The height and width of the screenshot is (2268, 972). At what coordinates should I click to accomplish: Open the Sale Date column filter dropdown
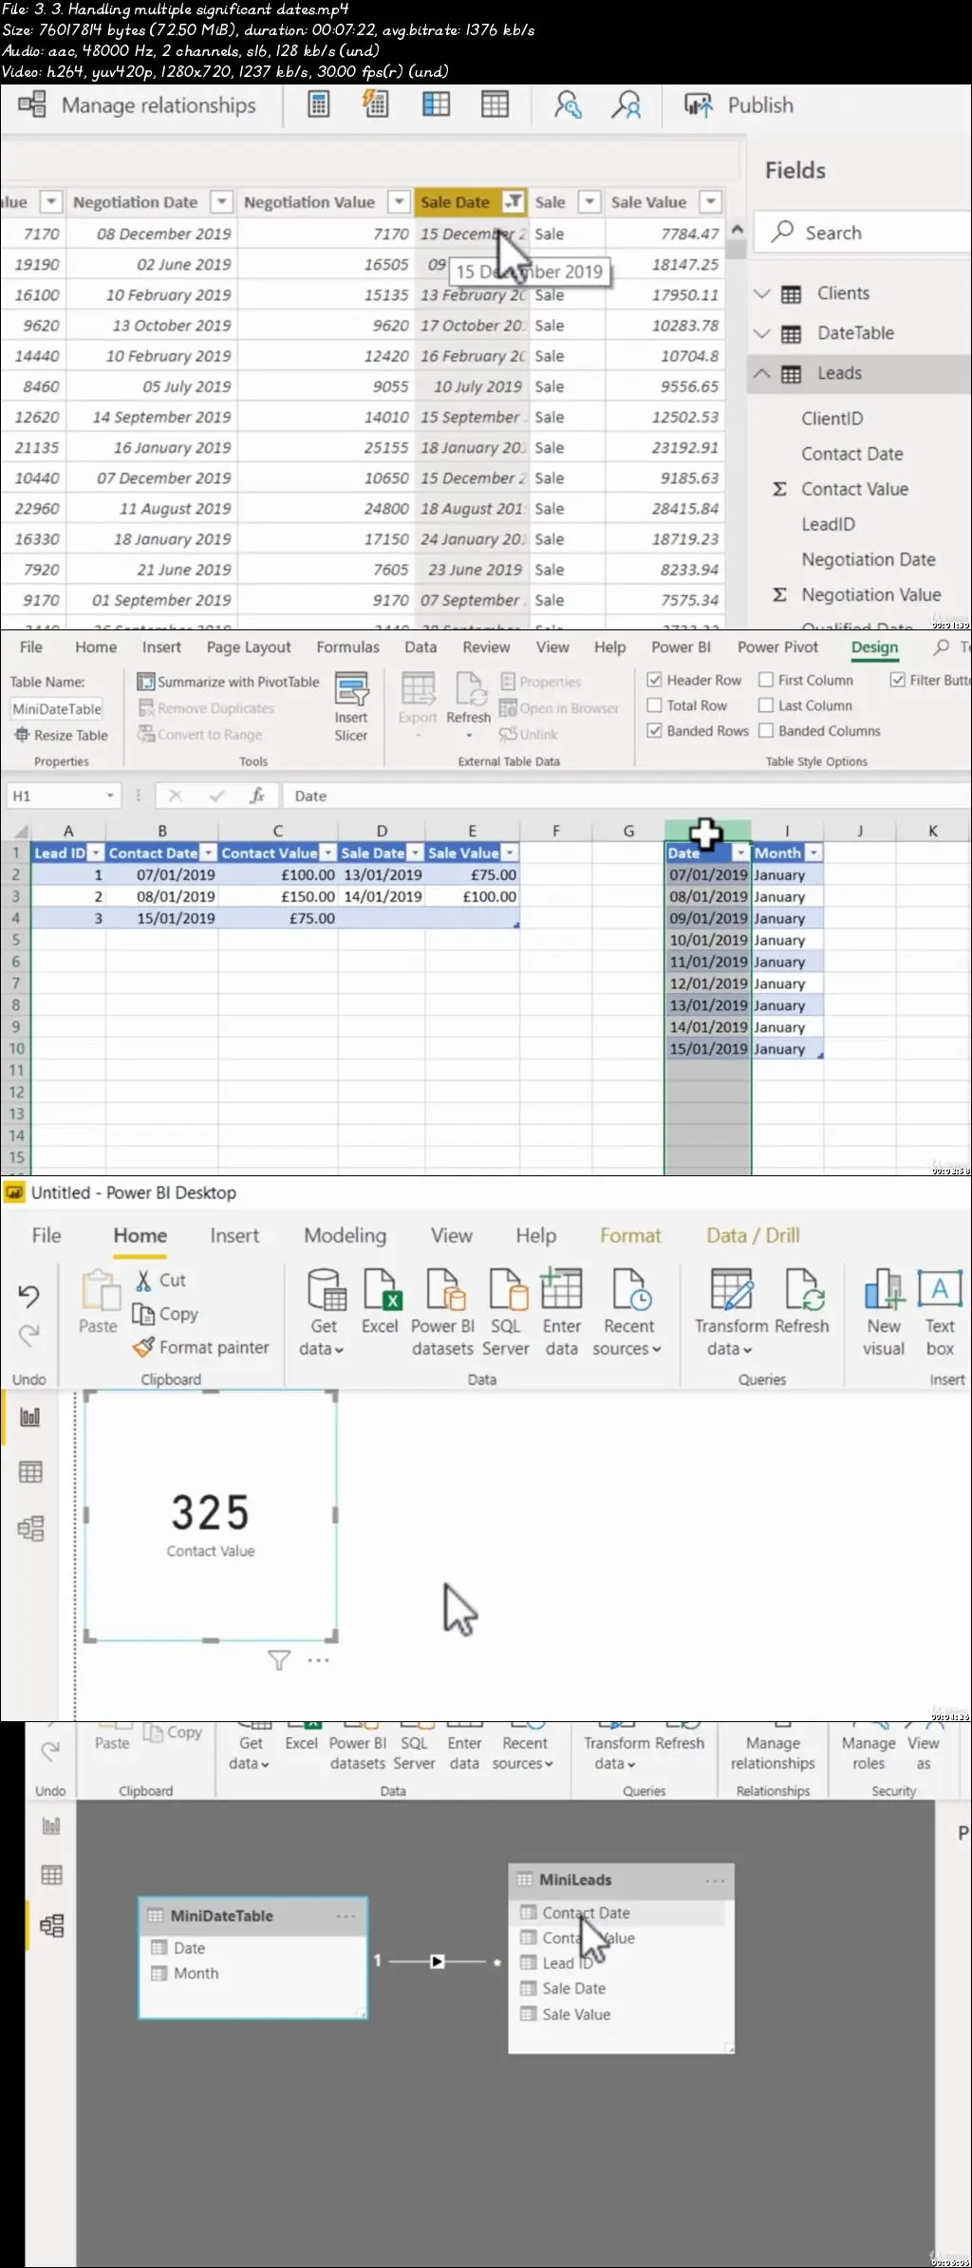(513, 201)
